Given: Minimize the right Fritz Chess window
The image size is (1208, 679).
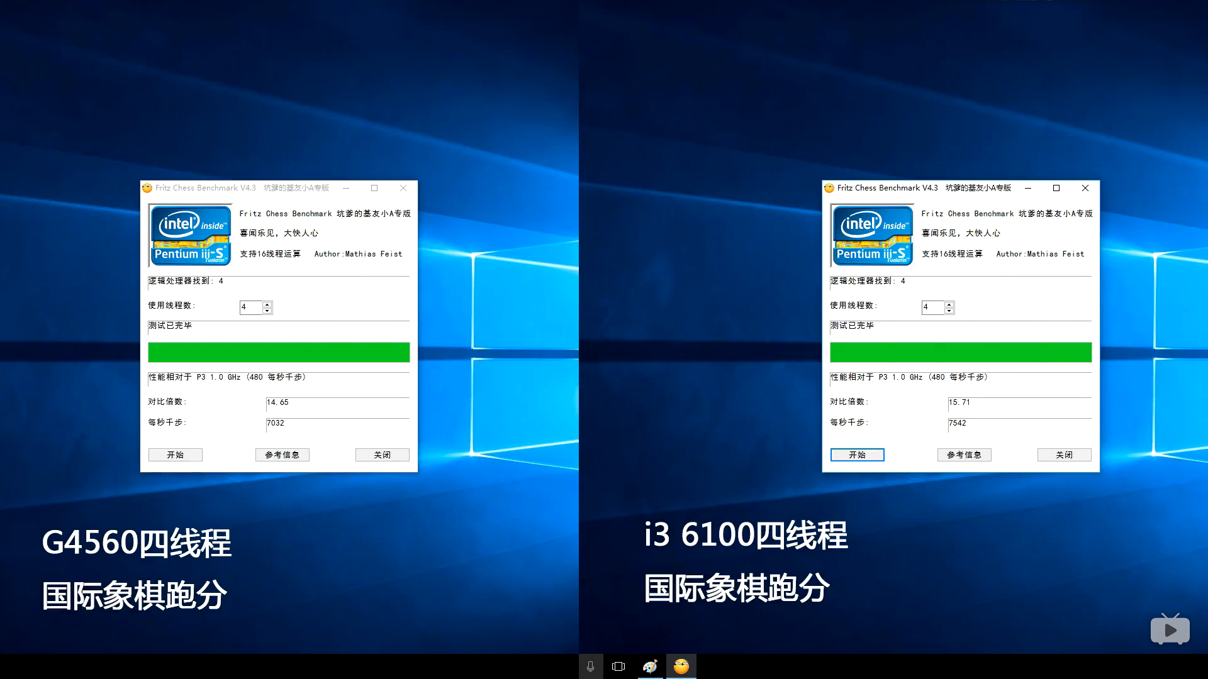Looking at the screenshot, I should 1027,188.
